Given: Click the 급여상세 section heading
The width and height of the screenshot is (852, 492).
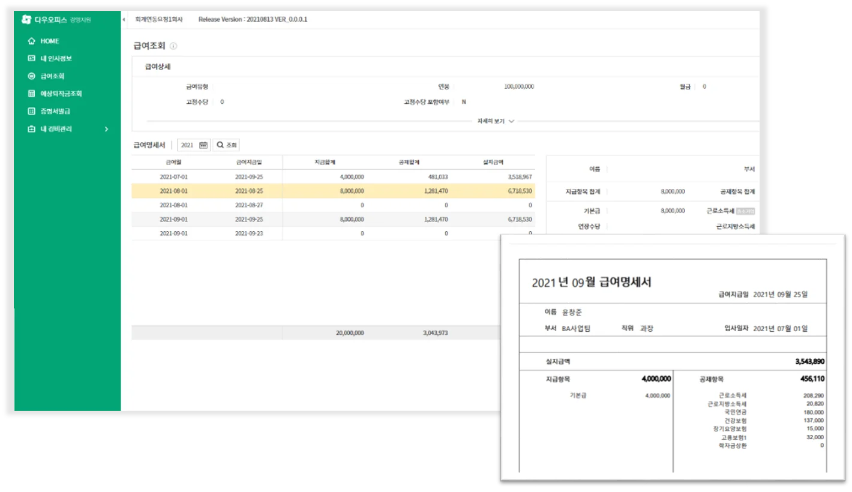Looking at the screenshot, I should coord(158,67).
